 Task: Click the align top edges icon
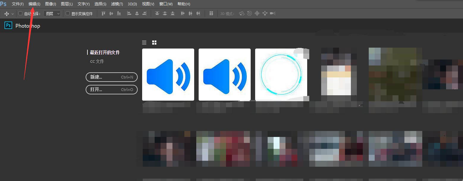[103, 13]
